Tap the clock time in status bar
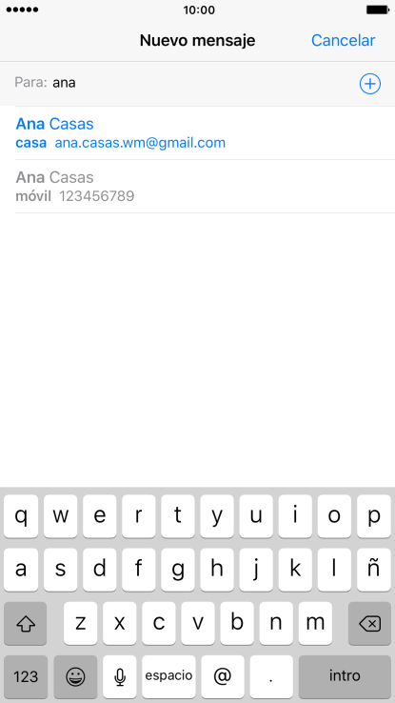Screen dimensions: 395x703 tap(199, 10)
